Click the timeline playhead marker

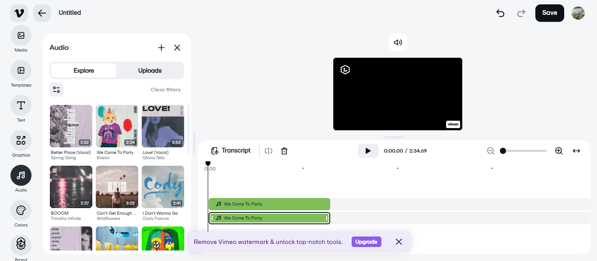pos(208,164)
